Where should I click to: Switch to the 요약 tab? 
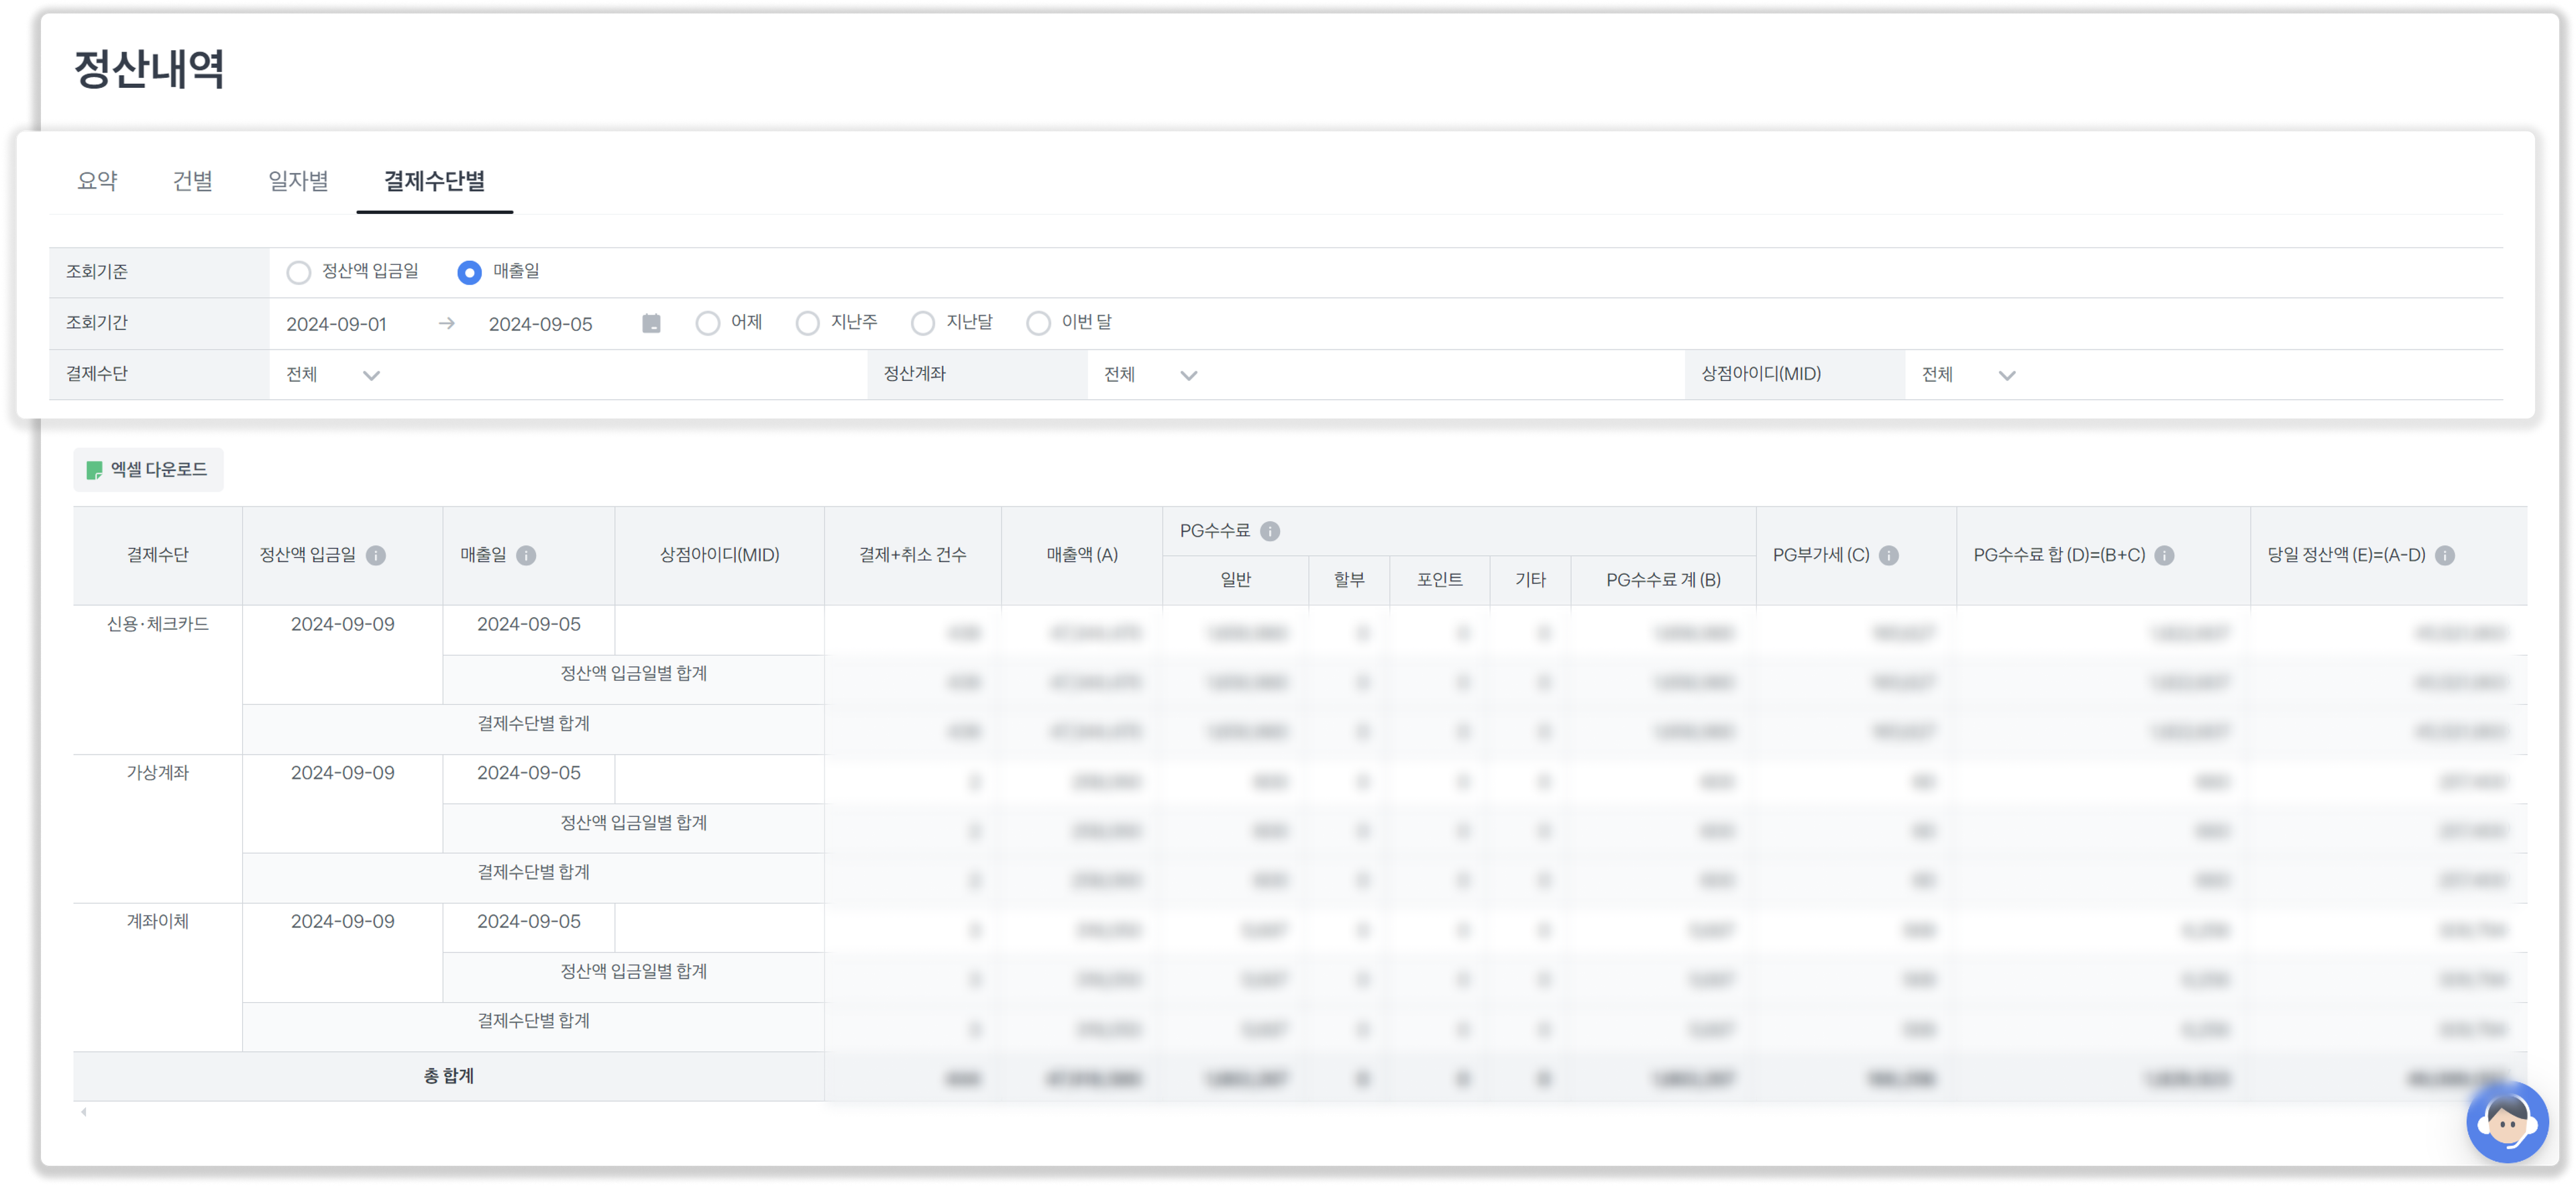97,181
